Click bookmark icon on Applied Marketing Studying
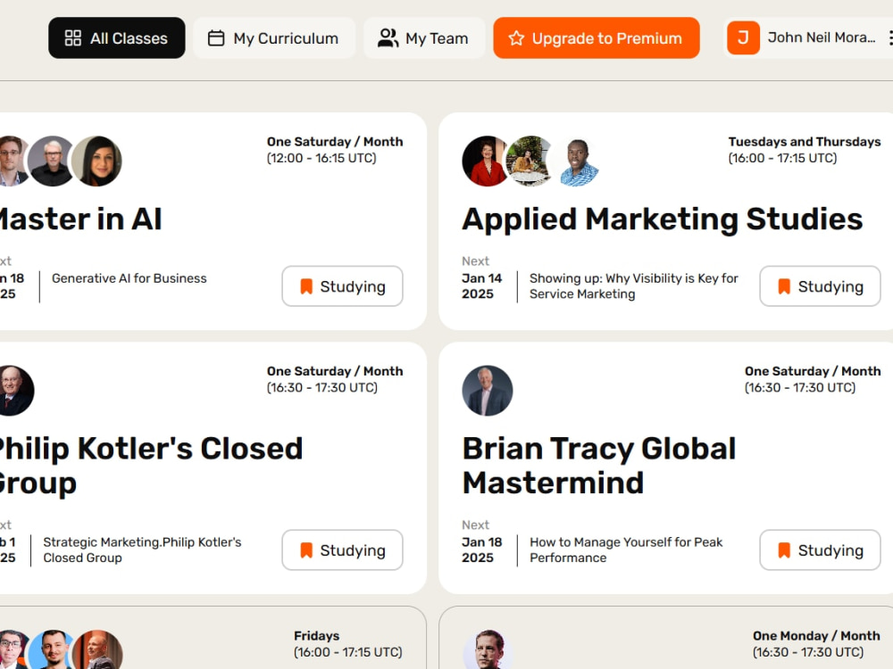The height and width of the screenshot is (669, 893). click(x=784, y=286)
